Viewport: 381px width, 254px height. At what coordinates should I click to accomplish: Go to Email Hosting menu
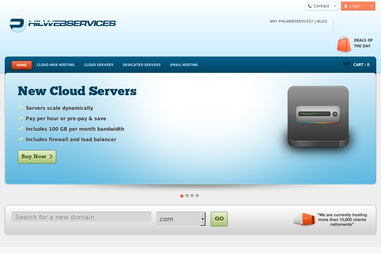point(184,65)
